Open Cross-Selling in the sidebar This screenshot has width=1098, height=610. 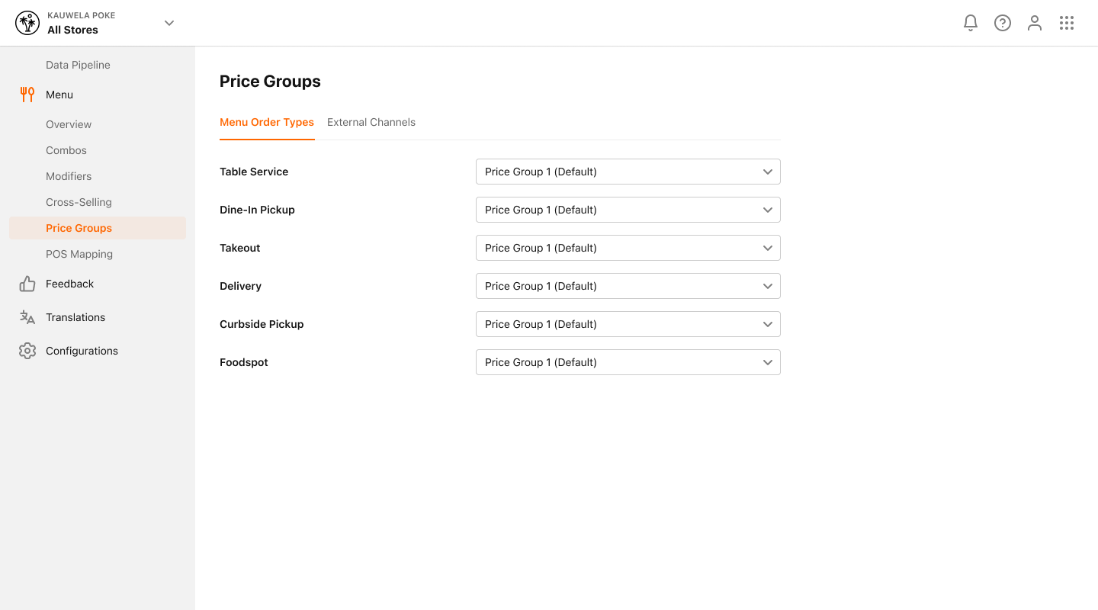pos(79,202)
